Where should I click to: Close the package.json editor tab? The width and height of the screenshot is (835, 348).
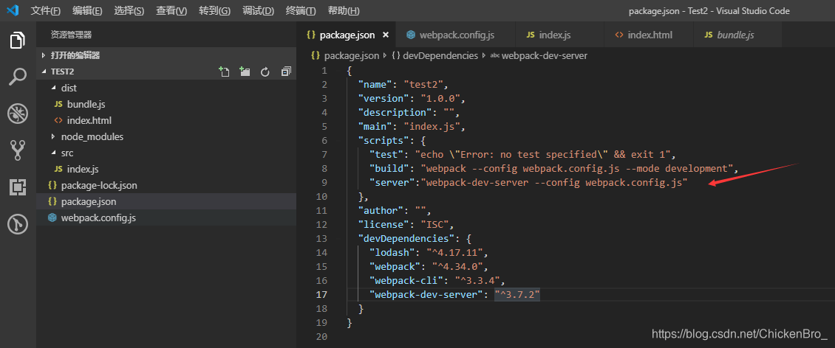pyautogui.click(x=386, y=35)
